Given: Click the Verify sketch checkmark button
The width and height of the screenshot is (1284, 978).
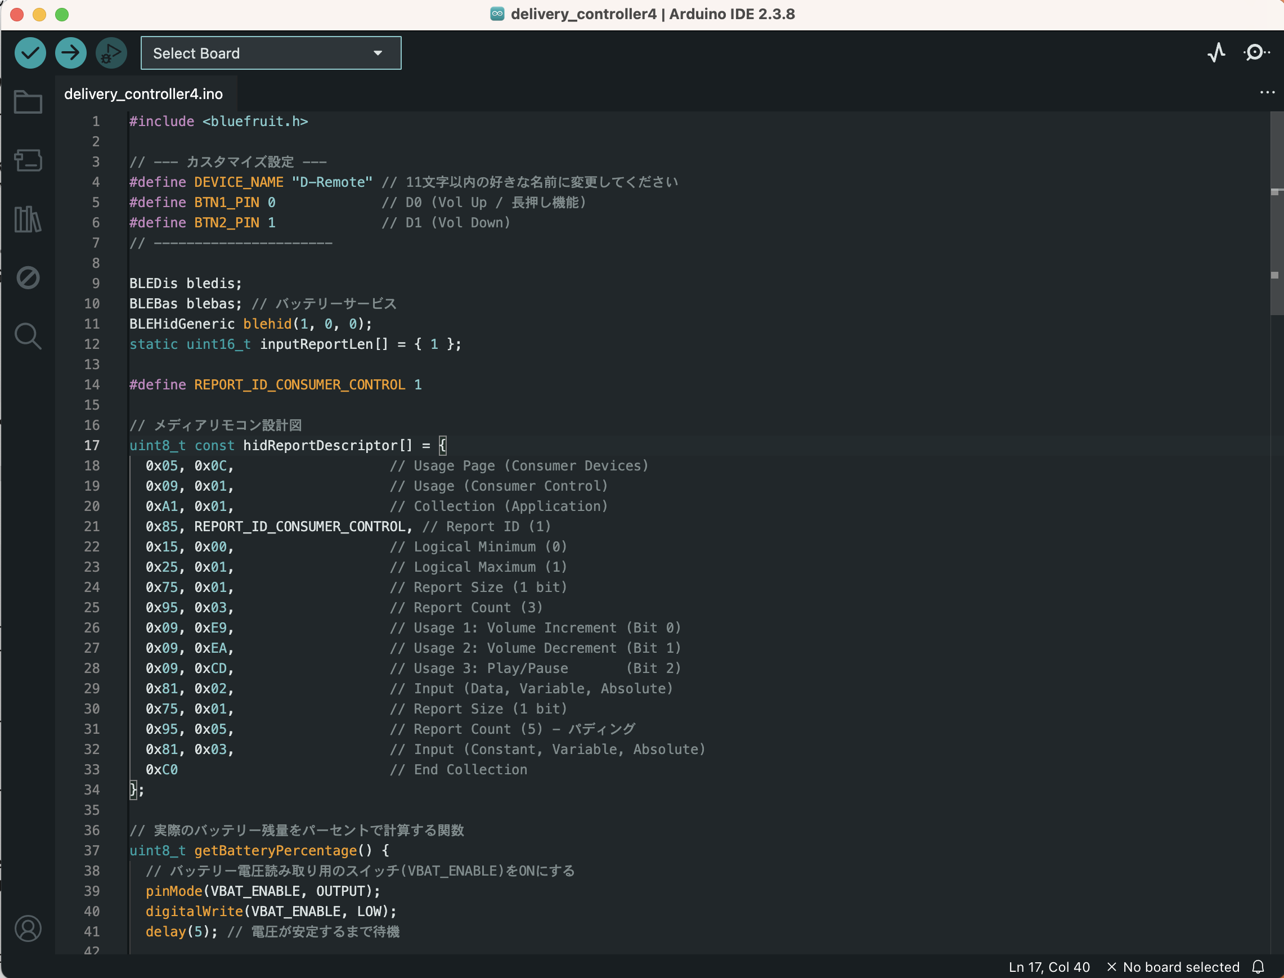Looking at the screenshot, I should [30, 53].
